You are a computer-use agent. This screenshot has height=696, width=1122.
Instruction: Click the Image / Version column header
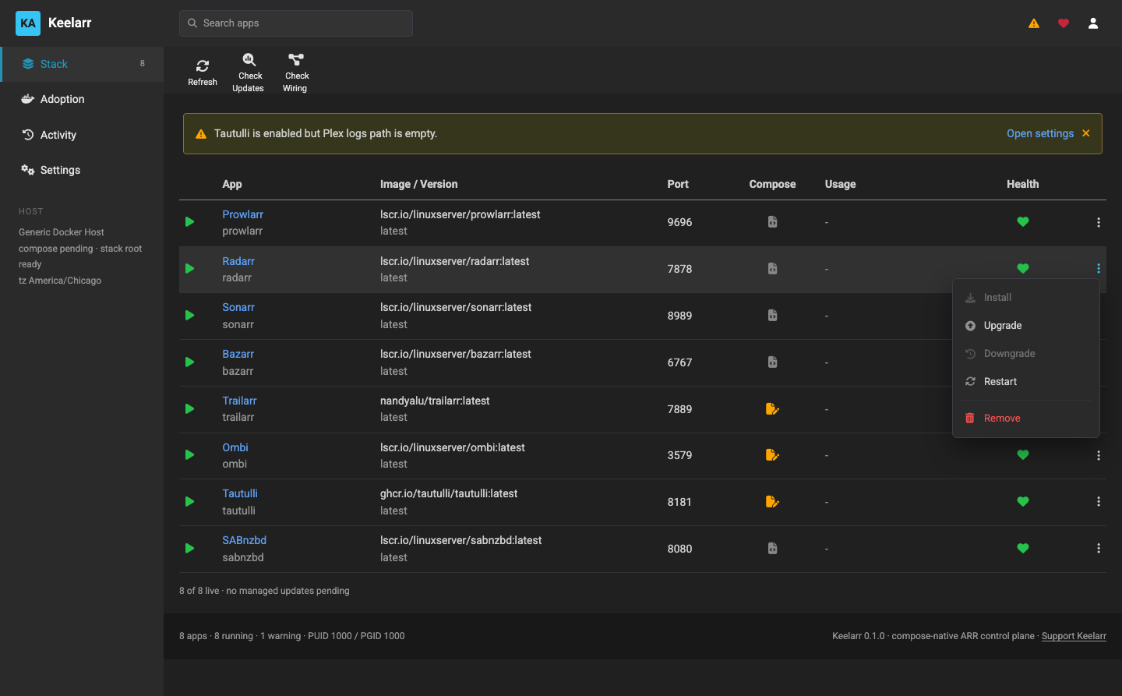[x=418, y=184]
